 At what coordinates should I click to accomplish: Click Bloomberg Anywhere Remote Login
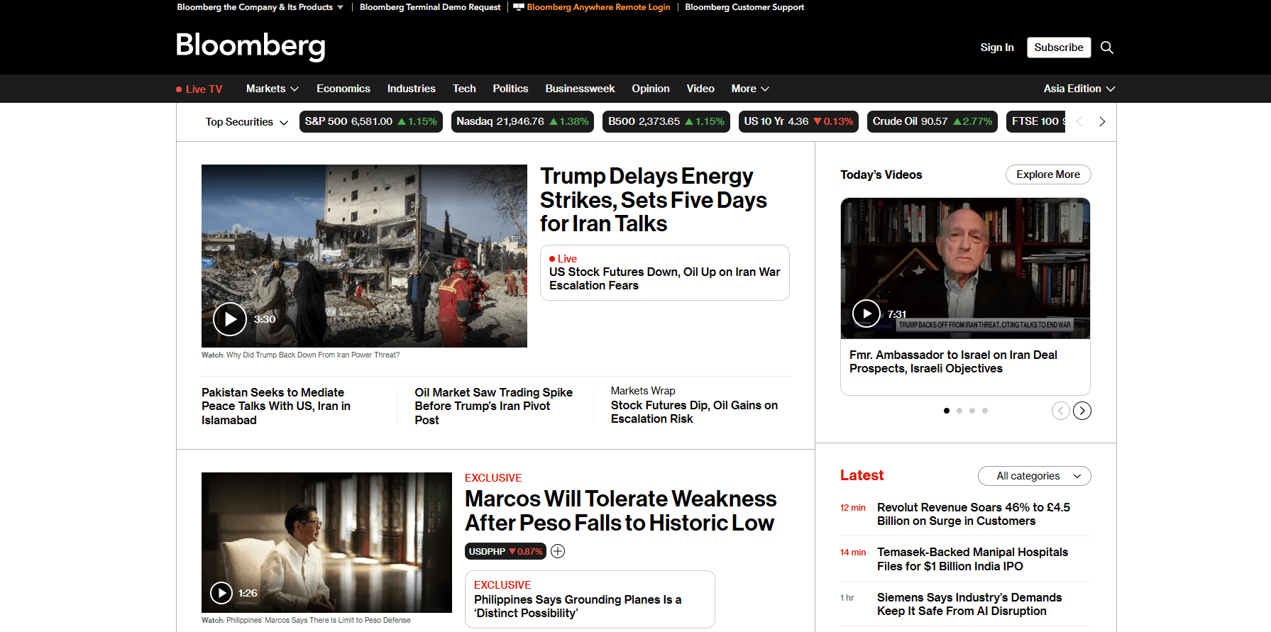[x=592, y=7]
